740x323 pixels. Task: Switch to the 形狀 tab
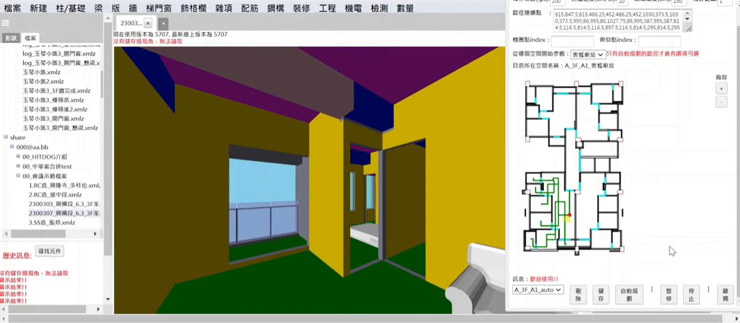11,38
